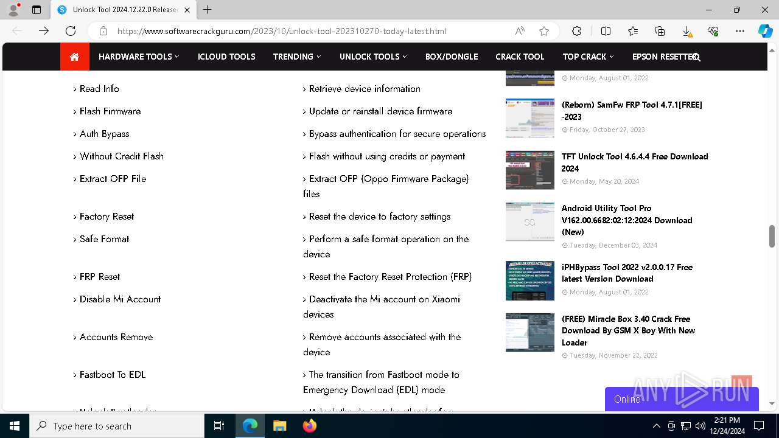Close the Unlock Tool tab
The image size is (779, 438).
pos(187,10)
